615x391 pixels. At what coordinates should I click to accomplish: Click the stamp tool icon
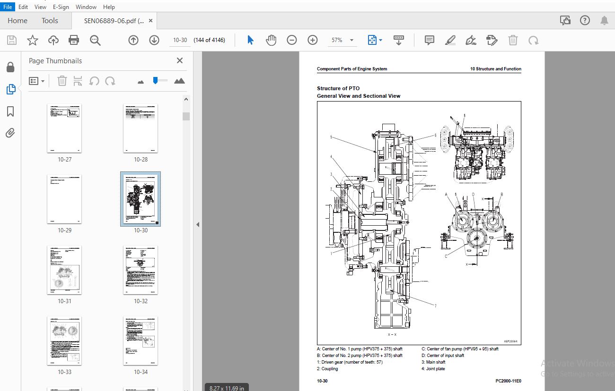[x=492, y=40]
